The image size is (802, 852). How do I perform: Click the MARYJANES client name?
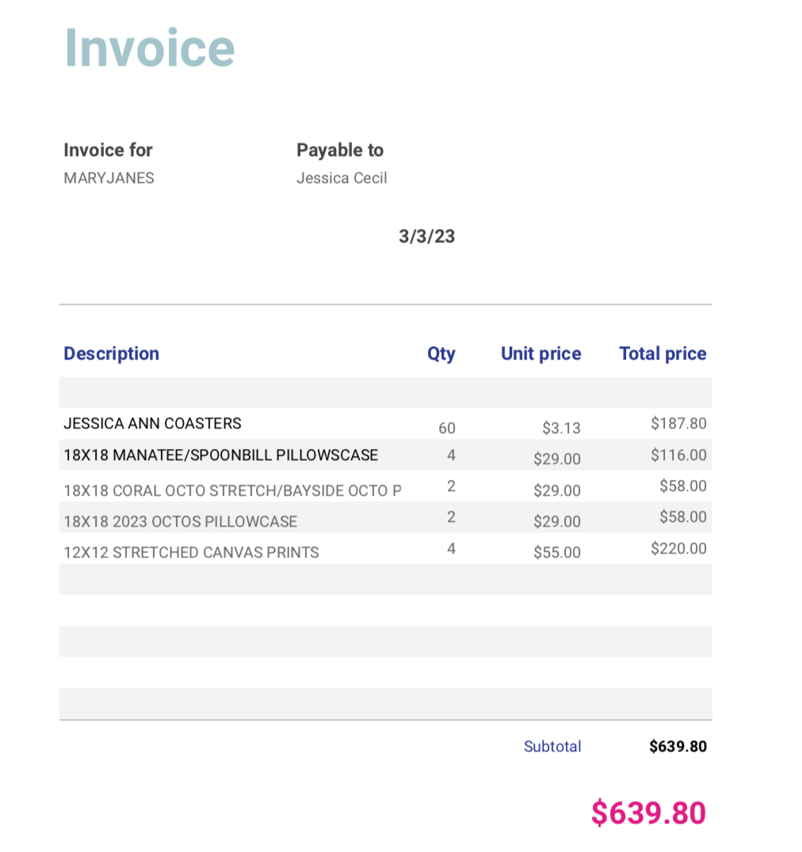[109, 178]
